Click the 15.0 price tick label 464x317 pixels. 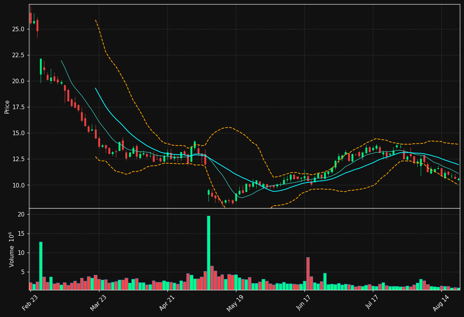click(18, 133)
